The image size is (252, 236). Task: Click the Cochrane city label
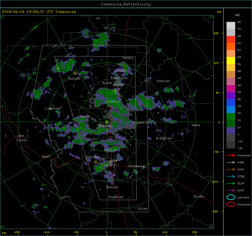pyautogui.click(x=92, y=157)
